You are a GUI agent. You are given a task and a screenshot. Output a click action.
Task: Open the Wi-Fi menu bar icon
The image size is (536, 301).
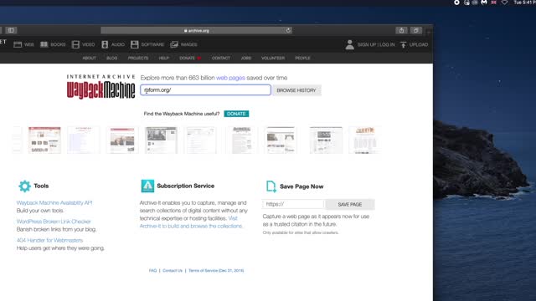pos(504,3)
